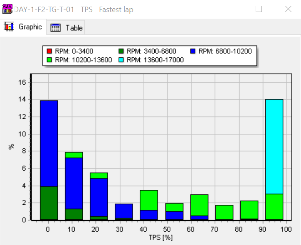
Task: Select the Graphic tab label
Action: point(30,27)
